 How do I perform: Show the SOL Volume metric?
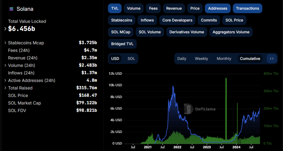pyautogui.click(x=150, y=32)
